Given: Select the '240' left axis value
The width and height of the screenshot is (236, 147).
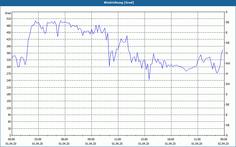Looking at the screenshot, I should [x=9, y=81].
